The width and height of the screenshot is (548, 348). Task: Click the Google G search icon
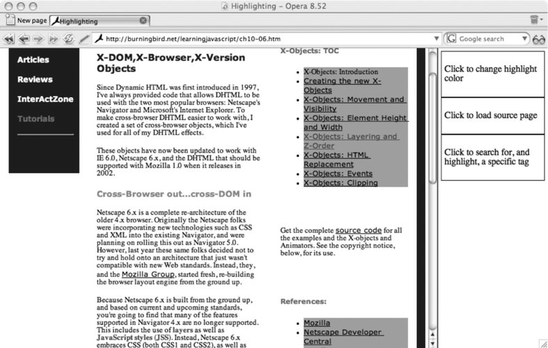(451, 38)
